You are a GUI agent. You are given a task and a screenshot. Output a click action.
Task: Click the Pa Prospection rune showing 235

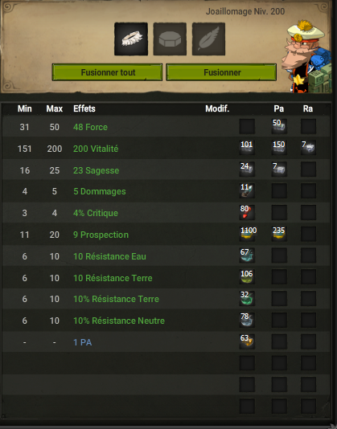coord(279,234)
